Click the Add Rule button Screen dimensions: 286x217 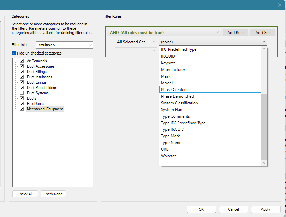pos(235,32)
